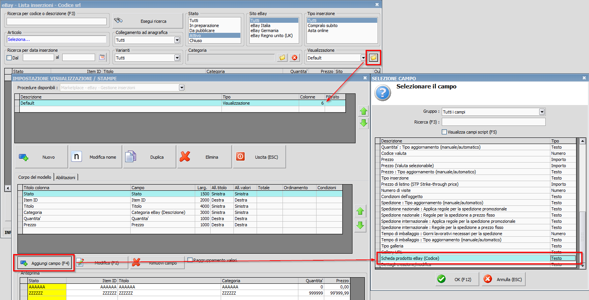Click the Articolo Seleziona field
This screenshot has height=300, width=589.
pyautogui.click(x=56, y=39)
